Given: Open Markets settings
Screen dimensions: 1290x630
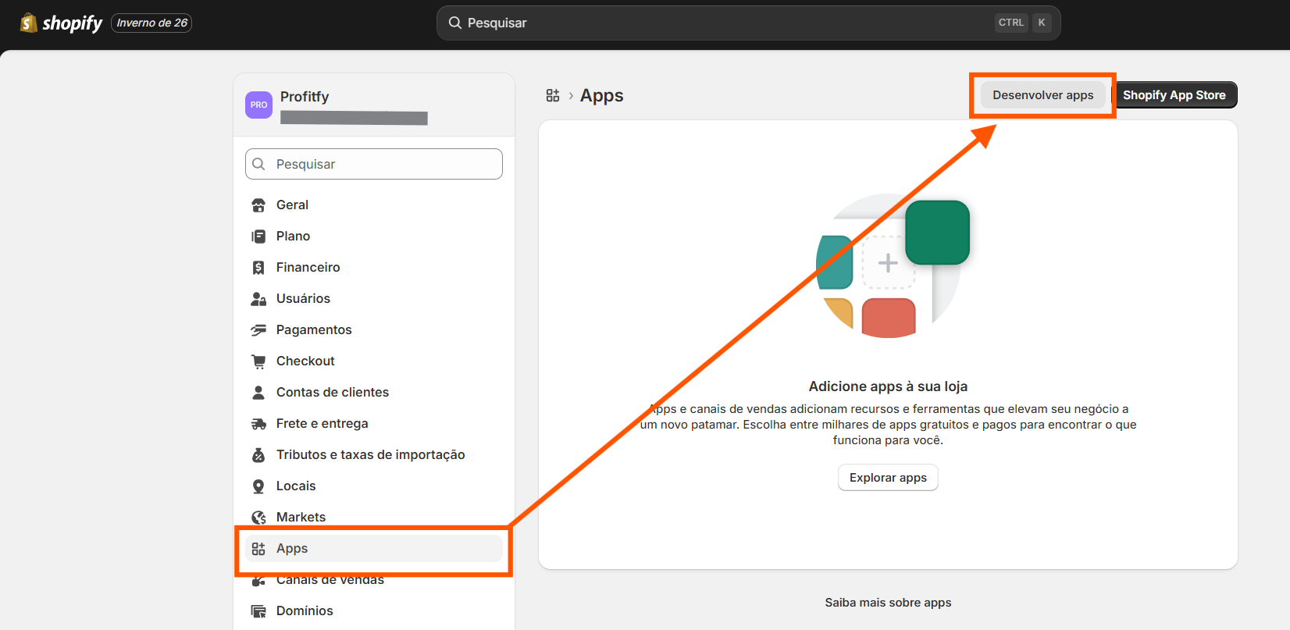Looking at the screenshot, I should click(374, 517).
